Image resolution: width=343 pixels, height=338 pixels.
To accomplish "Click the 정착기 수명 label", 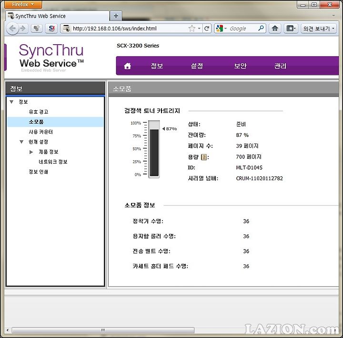I will [148, 221].
